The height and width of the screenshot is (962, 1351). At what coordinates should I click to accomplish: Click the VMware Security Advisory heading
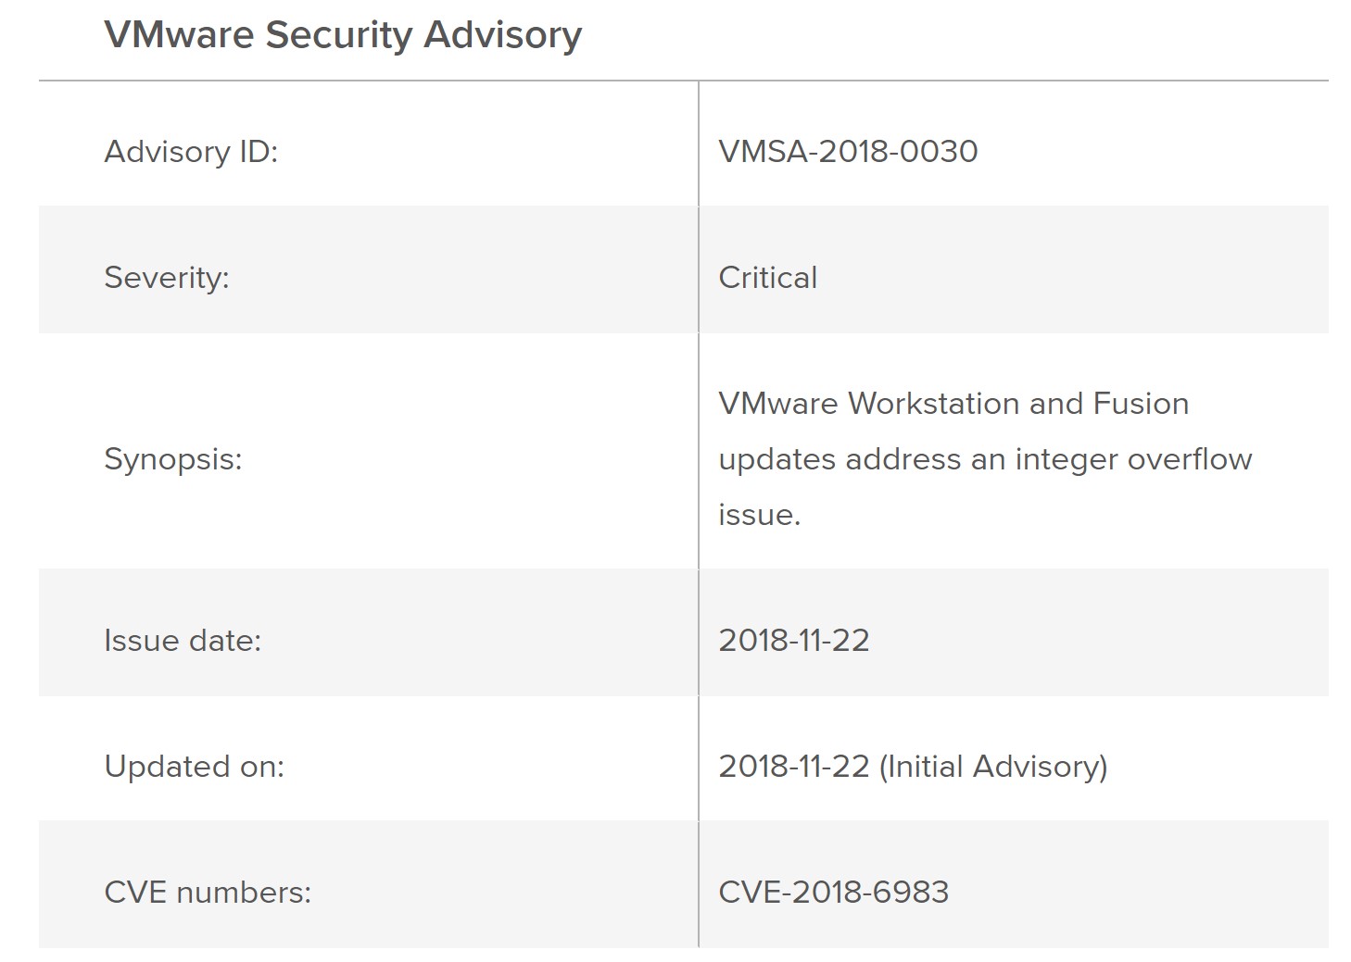[343, 35]
